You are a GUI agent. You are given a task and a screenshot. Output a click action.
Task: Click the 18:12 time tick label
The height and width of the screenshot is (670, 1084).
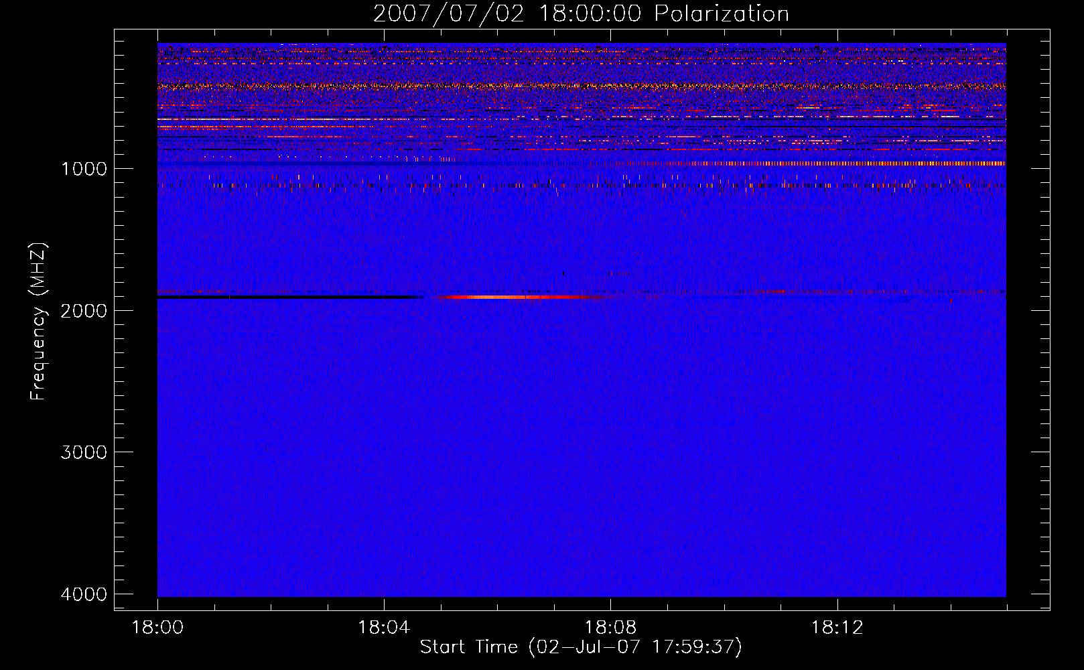pos(837,628)
